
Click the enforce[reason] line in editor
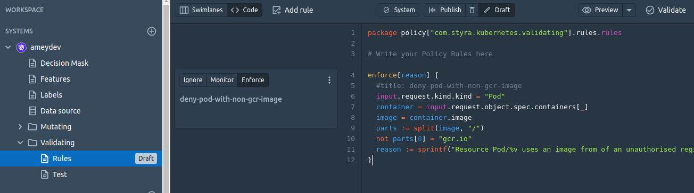[403, 75]
